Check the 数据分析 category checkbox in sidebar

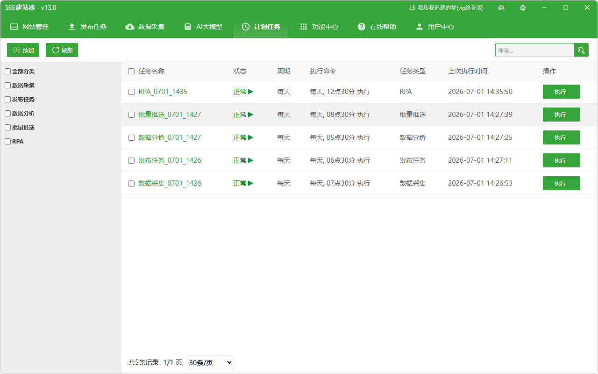pyautogui.click(x=7, y=114)
